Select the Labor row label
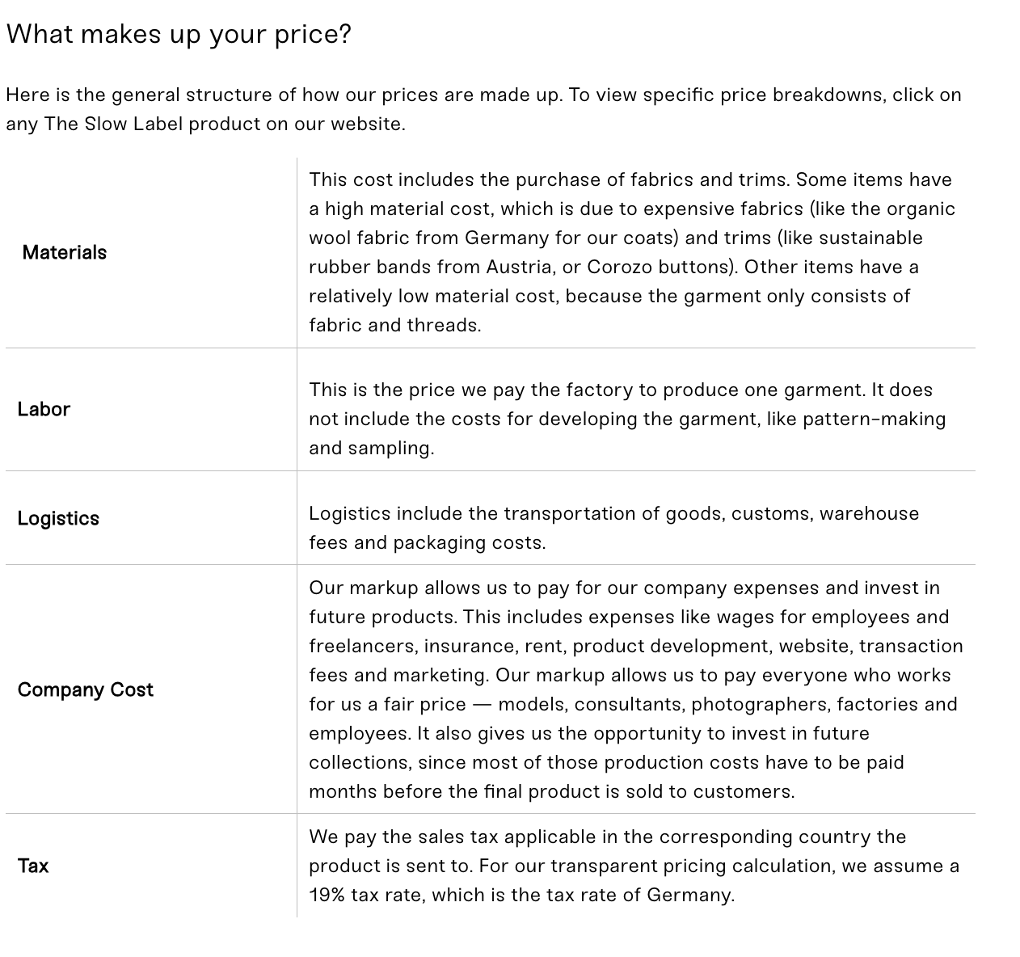This screenshot has height=957, width=1020. click(x=44, y=409)
